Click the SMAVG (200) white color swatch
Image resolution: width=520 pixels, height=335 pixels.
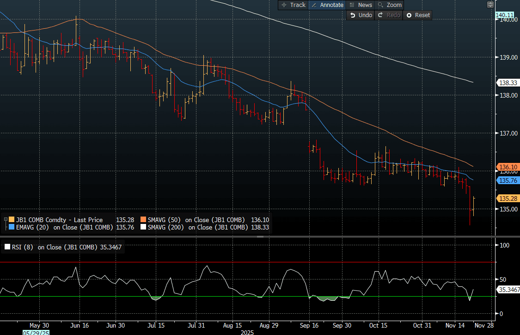point(143,227)
